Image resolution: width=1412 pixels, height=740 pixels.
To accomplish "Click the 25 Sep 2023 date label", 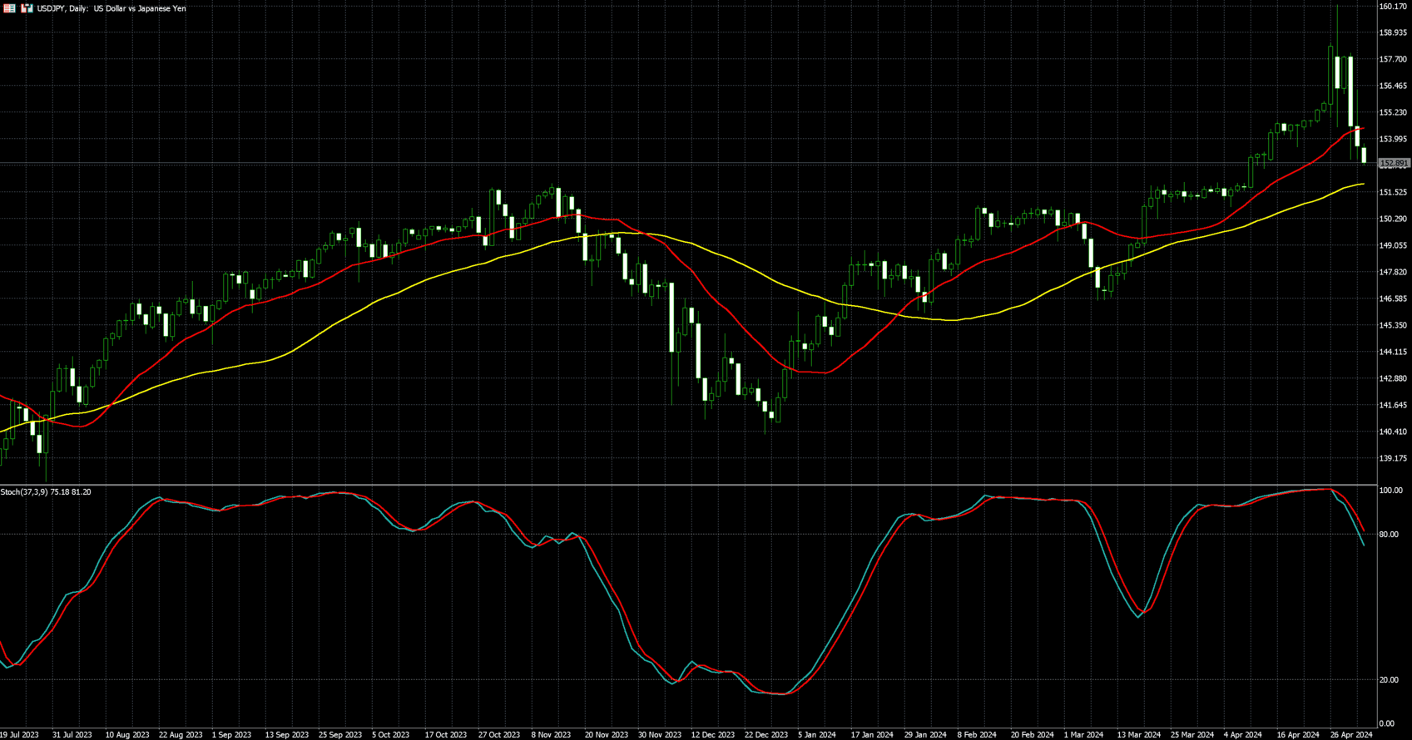I will (x=340, y=735).
